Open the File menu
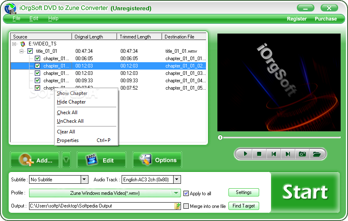The image size is (348, 221). point(16,18)
